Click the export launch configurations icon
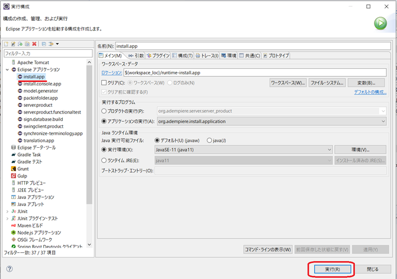Image resolution: width=397 pixels, height=279 pixels. (20, 44)
